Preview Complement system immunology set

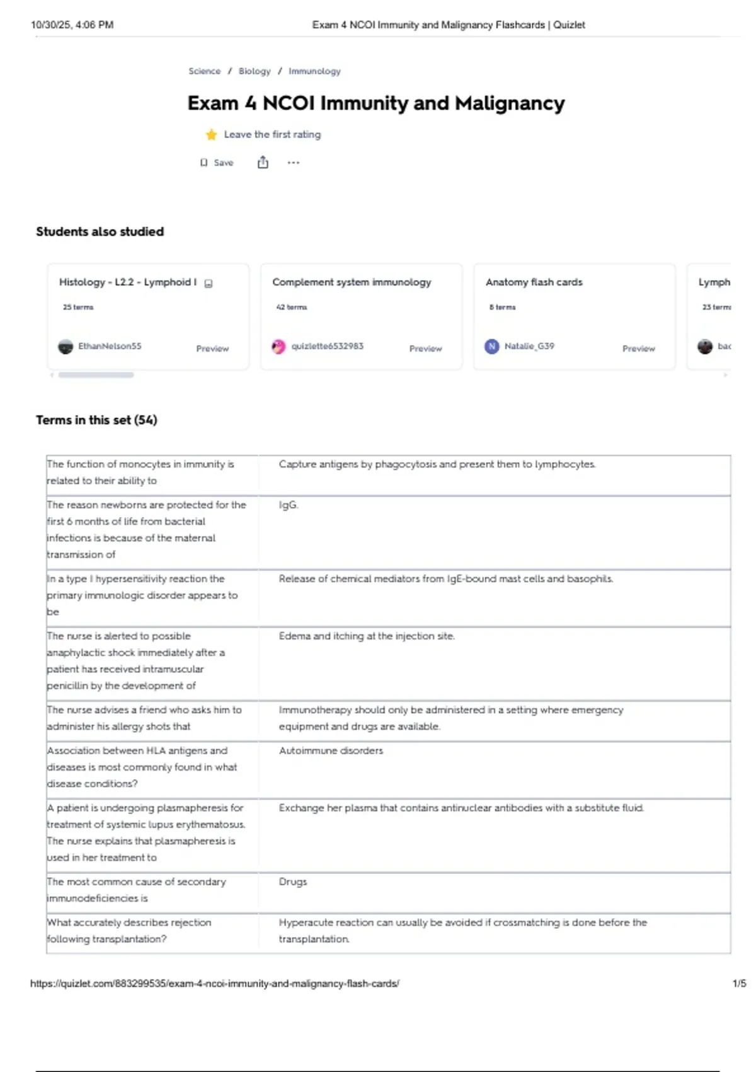click(x=426, y=348)
